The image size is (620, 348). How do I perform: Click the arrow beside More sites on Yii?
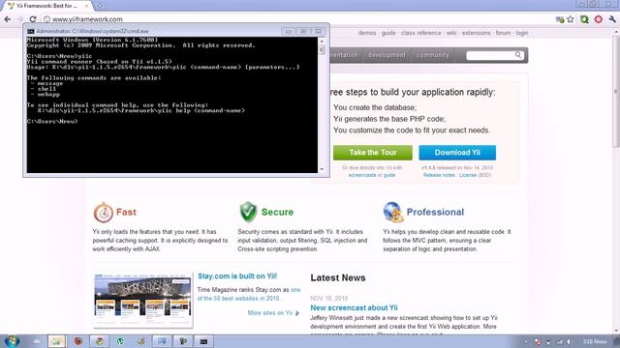click(297, 313)
